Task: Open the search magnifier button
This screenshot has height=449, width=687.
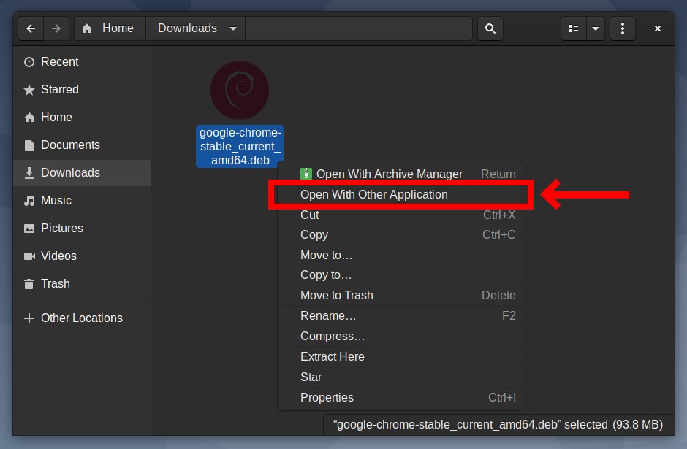Action: tap(490, 28)
